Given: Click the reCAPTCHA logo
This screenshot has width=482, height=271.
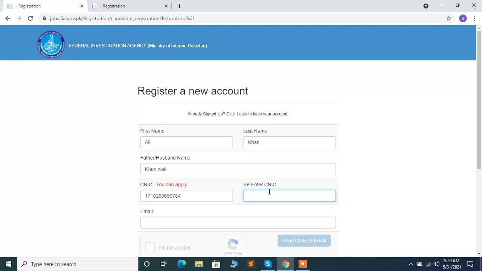Looking at the screenshot, I should [233, 245].
